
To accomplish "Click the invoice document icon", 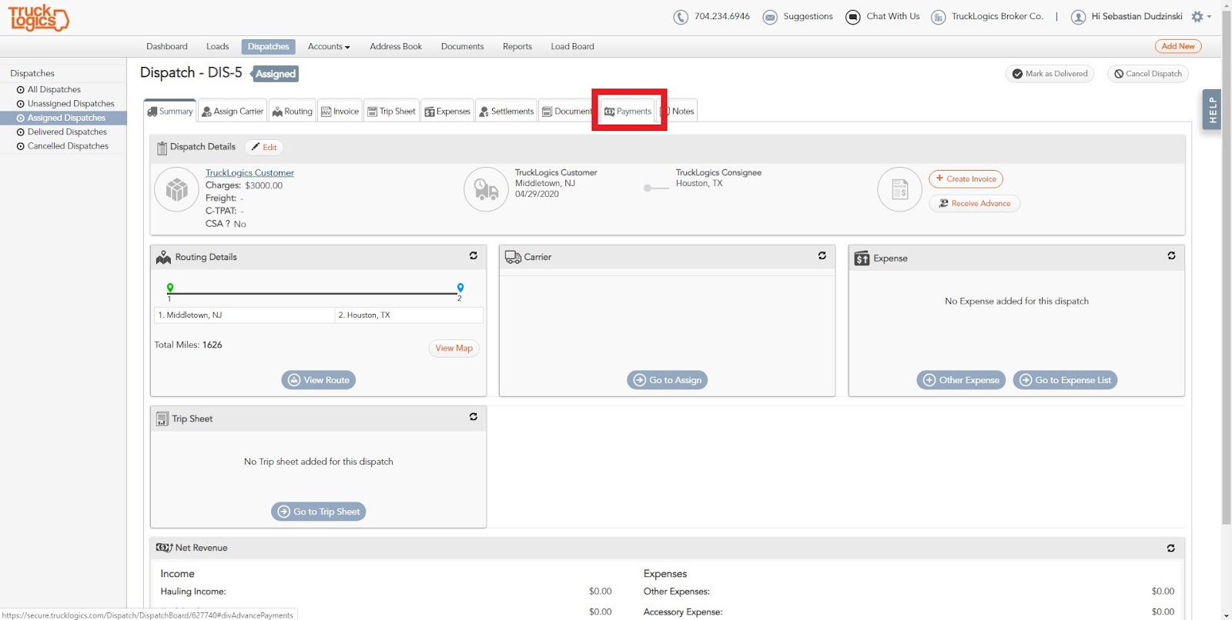I will 900,189.
